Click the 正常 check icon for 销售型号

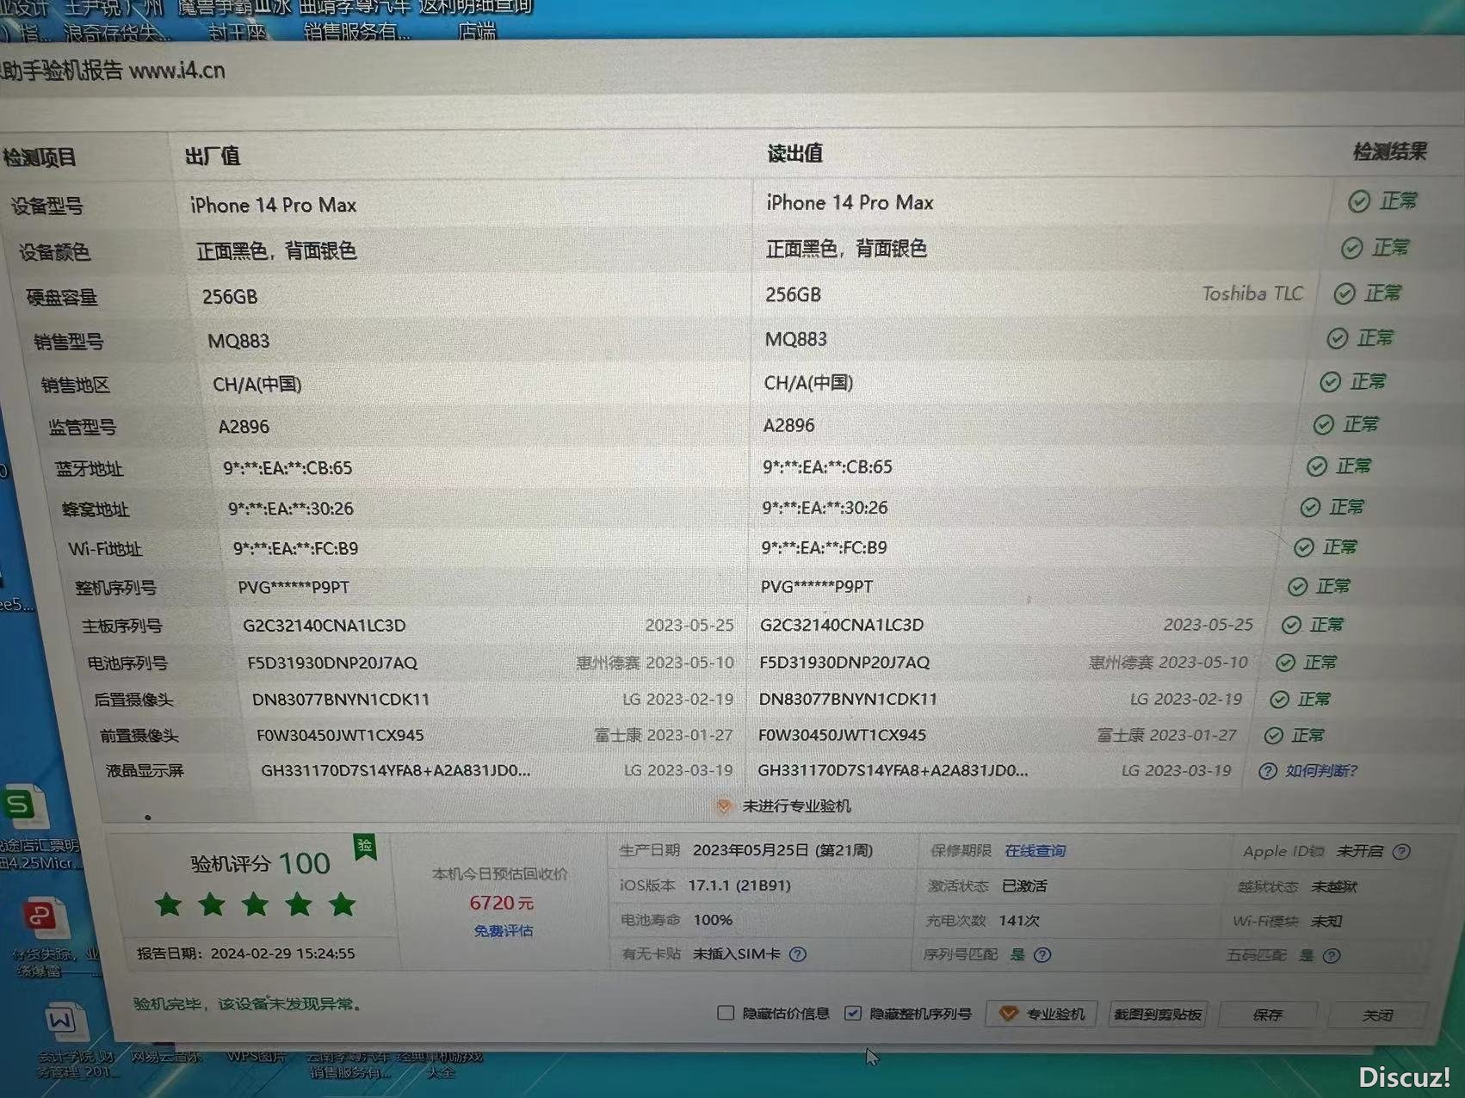click(x=1337, y=338)
